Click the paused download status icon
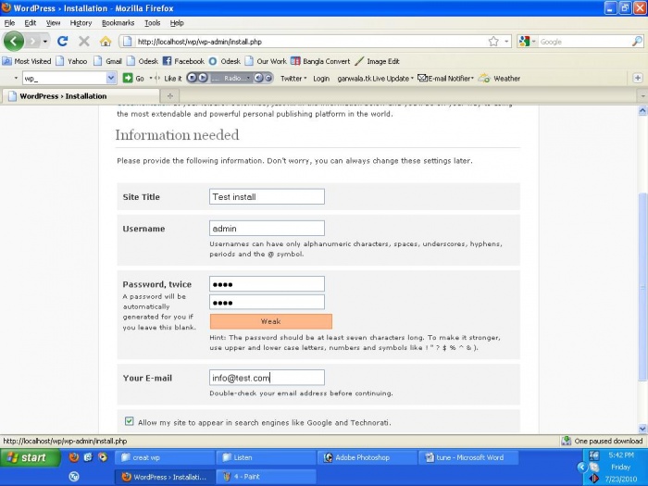 click(567, 441)
